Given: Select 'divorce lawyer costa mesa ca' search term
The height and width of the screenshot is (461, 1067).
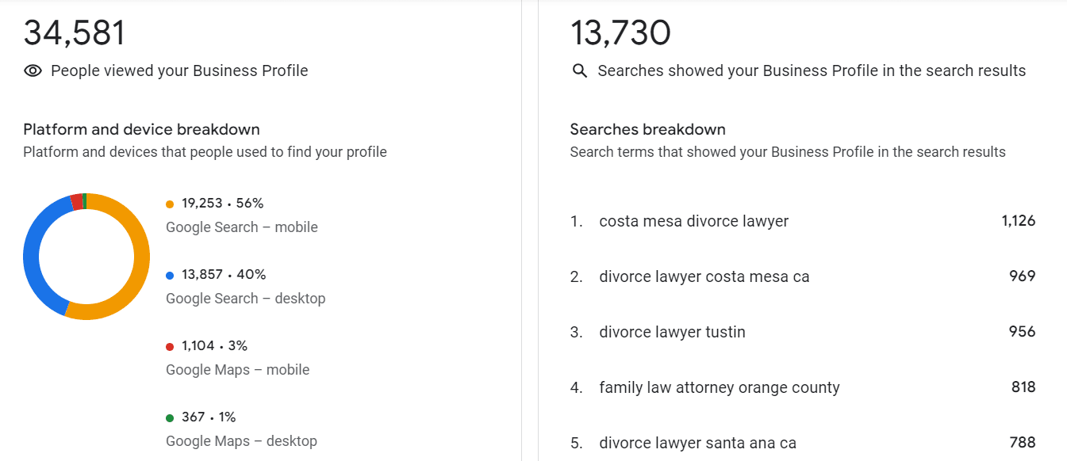Looking at the screenshot, I should tap(704, 277).
